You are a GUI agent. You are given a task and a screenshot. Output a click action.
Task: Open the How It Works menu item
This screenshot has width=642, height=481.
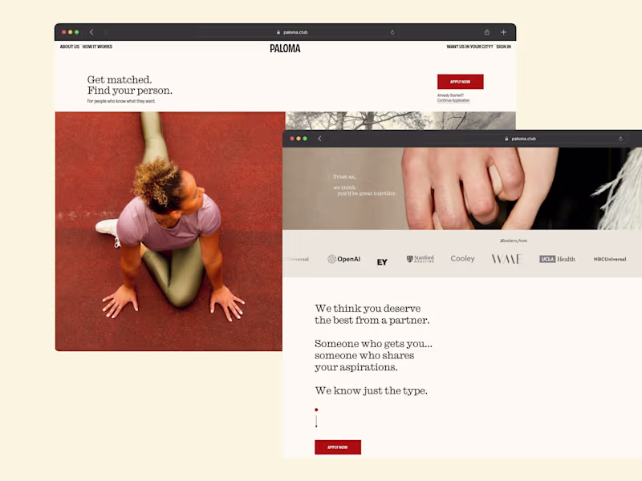(97, 46)
